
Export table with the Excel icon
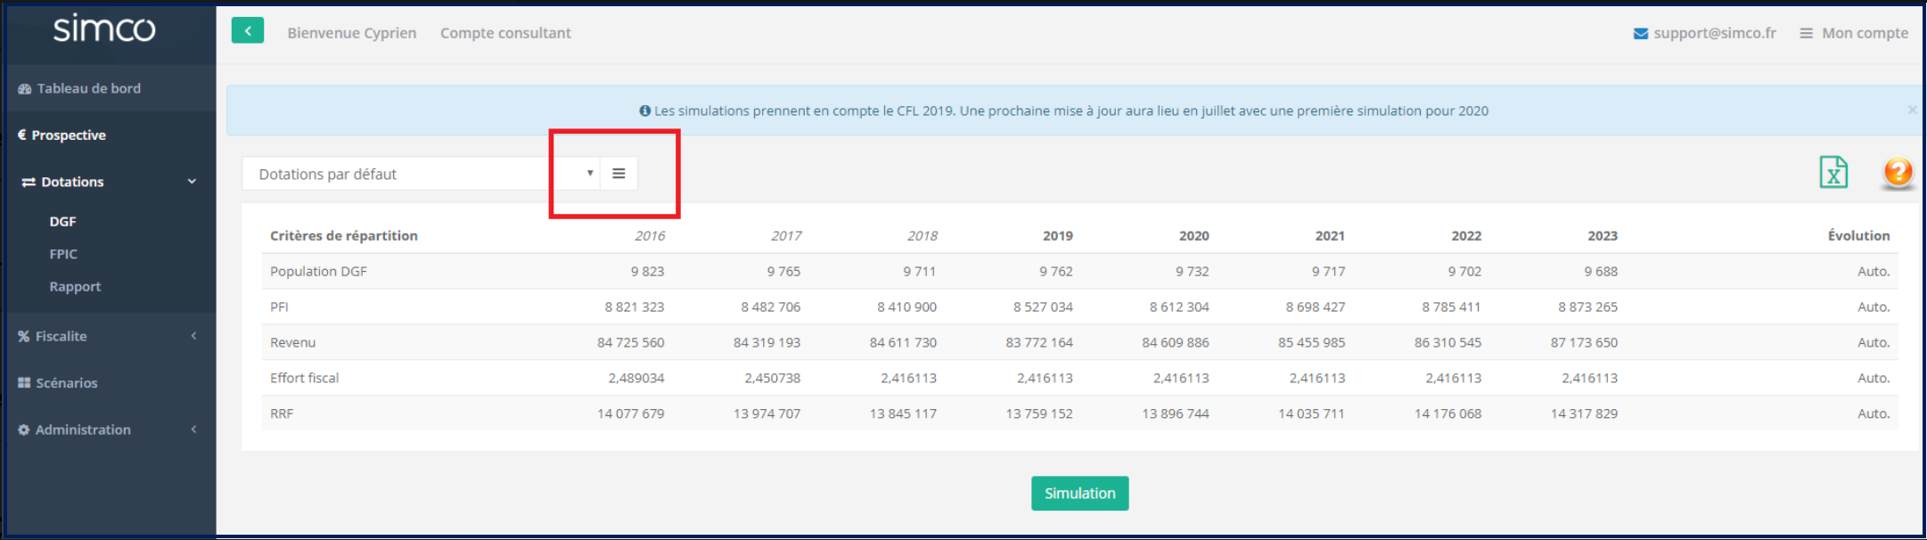point(1833,172)
